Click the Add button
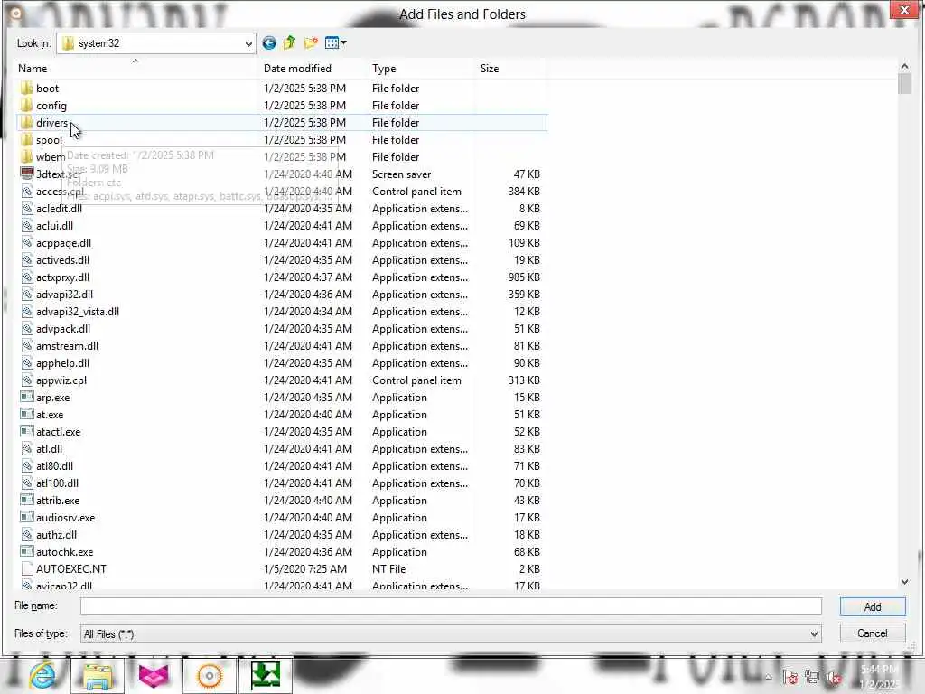The width and height of the screenshot is (925, 694). tap(873, 606)
